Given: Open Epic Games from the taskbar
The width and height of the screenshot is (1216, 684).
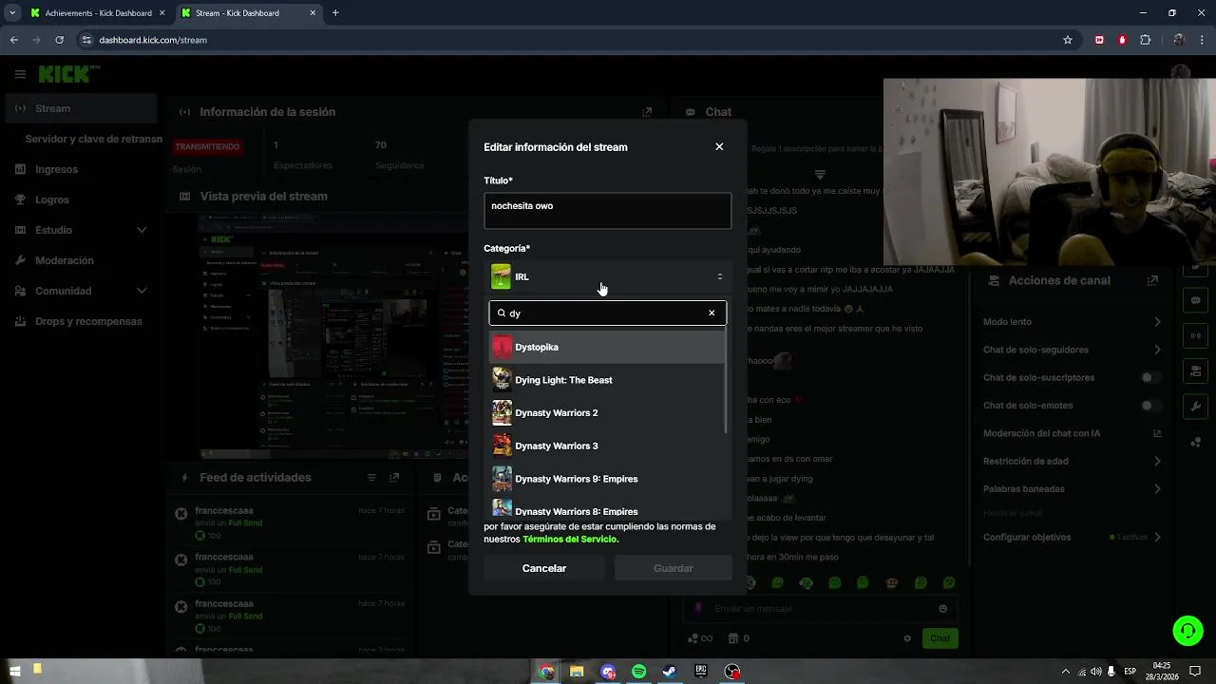Looking at the screenshot, I should click(701, 672).
